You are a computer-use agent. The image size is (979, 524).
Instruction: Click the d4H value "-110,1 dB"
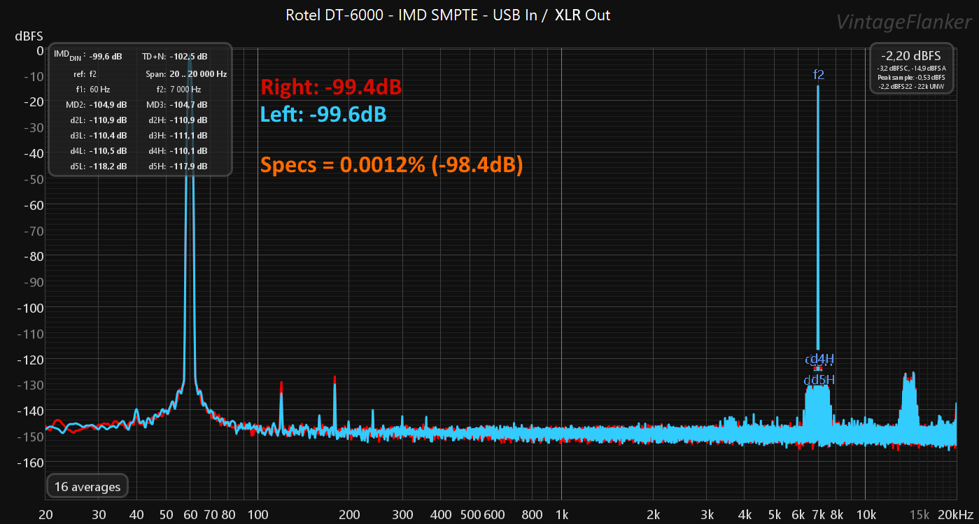188,151
